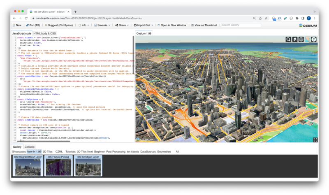Open the I3S IntegratedMesh Layer thumbnail
The height and width of the screenshot is (195, 329).
[28, 166]
